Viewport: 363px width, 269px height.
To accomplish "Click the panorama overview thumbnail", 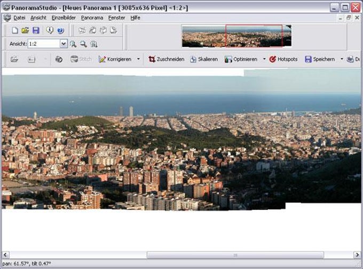I will [x=236, y=36].
